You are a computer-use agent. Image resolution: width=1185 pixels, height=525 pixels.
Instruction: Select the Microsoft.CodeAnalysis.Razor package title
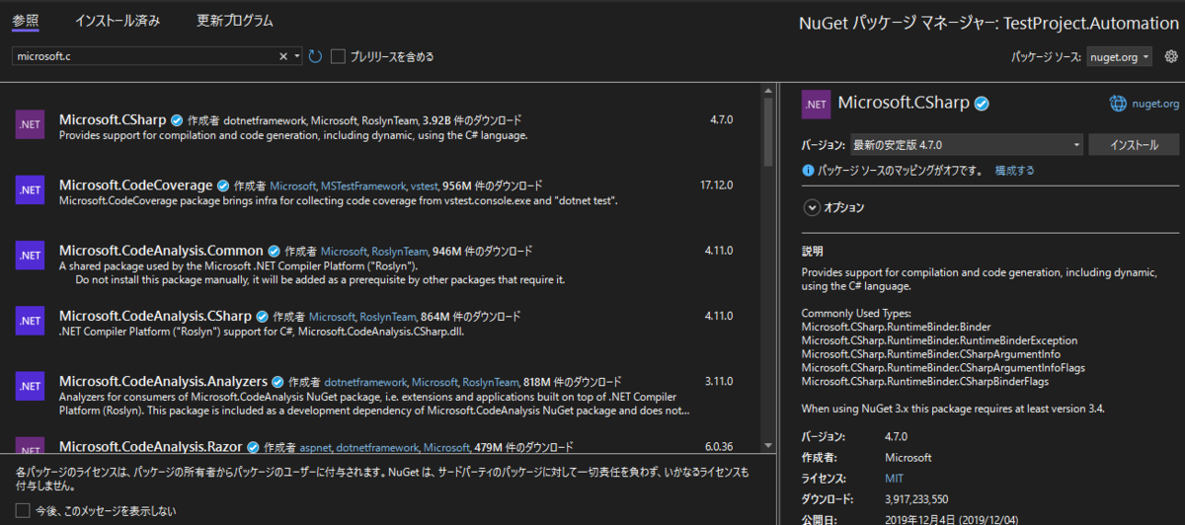151,447
